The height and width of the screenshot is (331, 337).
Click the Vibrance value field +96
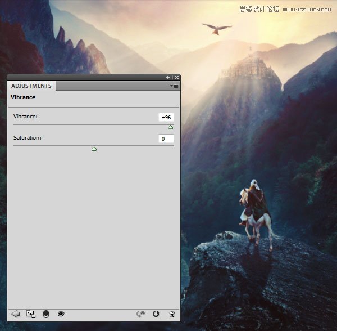pyautogui.click(x=166, y=117)
